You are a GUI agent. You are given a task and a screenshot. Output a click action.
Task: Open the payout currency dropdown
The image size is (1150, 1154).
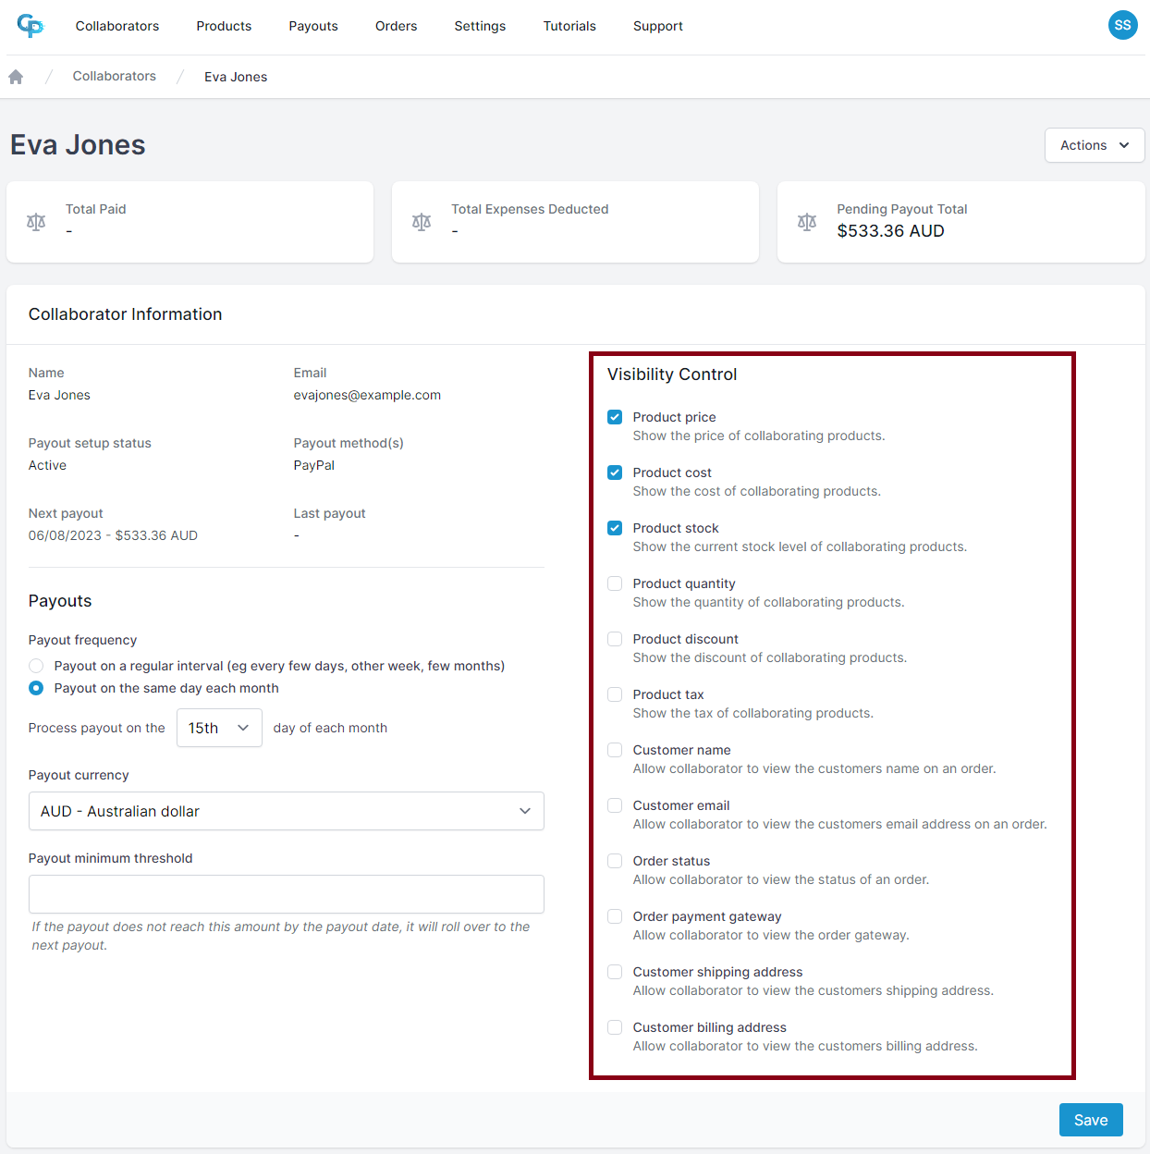point(287,811)
